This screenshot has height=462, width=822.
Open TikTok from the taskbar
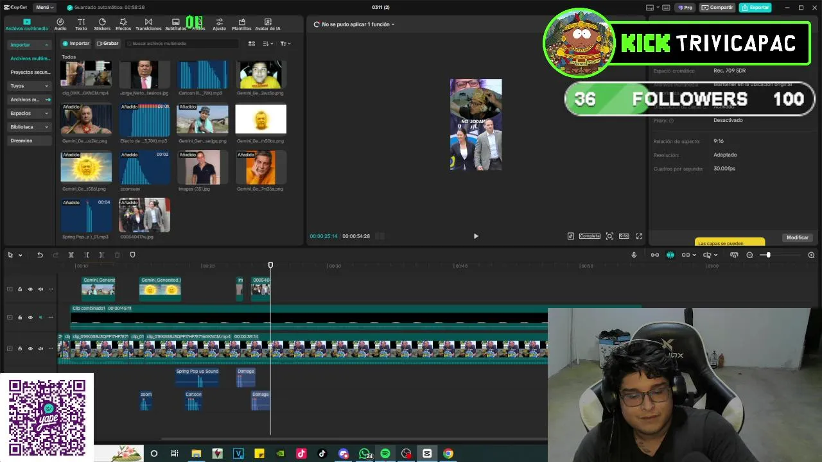coord(322,454)
